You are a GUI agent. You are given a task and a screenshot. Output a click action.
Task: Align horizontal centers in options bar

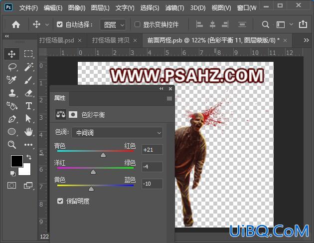[212, 24]
